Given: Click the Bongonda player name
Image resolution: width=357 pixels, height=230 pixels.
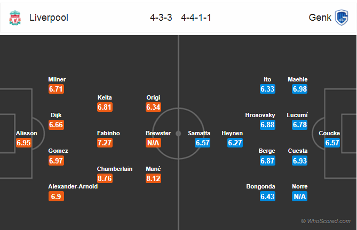Looking at the screenshot, I should [x=260, y=187].
